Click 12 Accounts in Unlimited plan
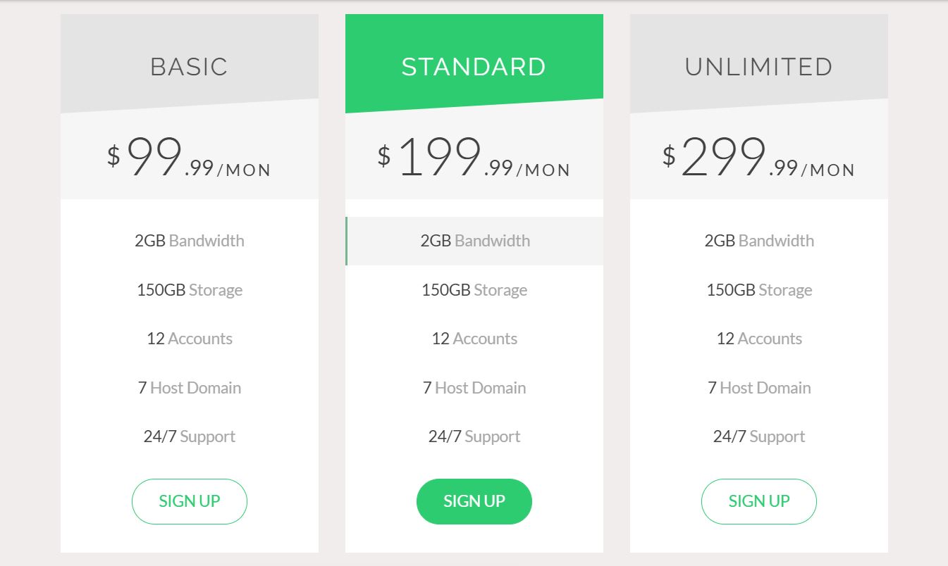Screen dimensions: 948x566 (x=759, y=339)
